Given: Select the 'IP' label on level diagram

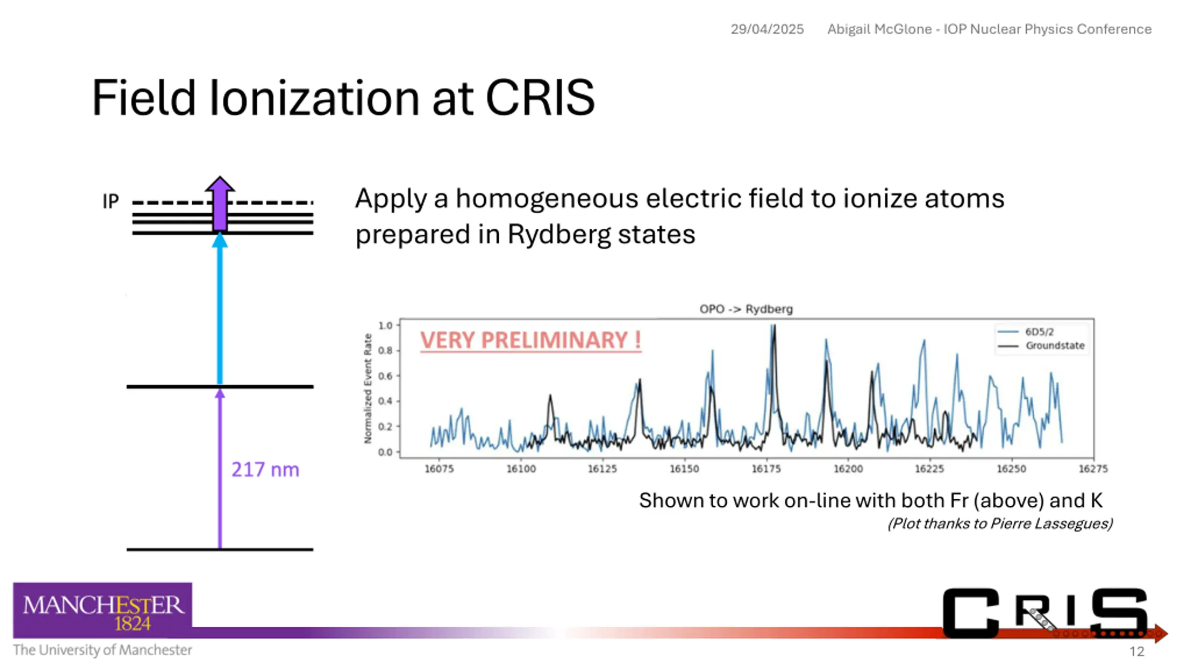Looking at the screenshot, I should coord(111,201).
